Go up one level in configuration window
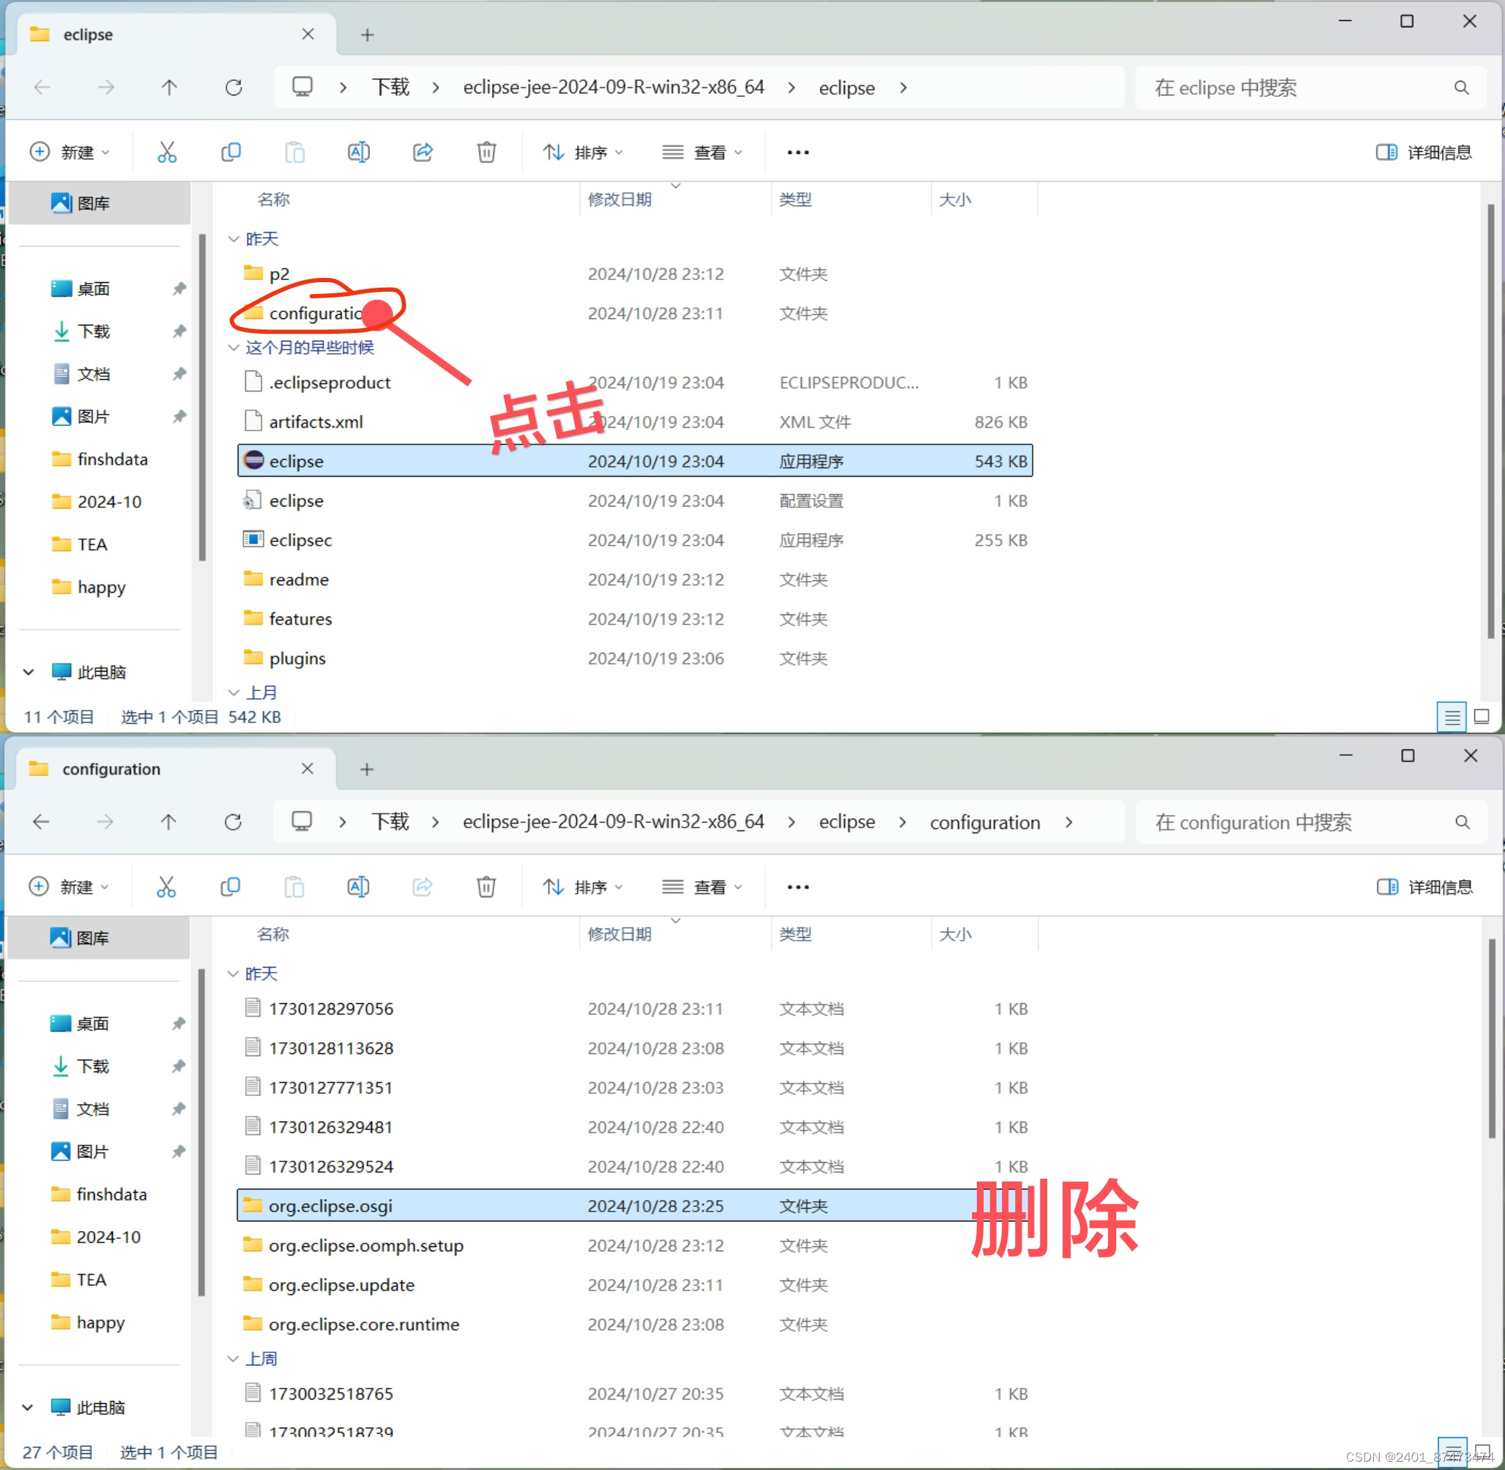The image size is (1505, 1470). pos(169,822)
